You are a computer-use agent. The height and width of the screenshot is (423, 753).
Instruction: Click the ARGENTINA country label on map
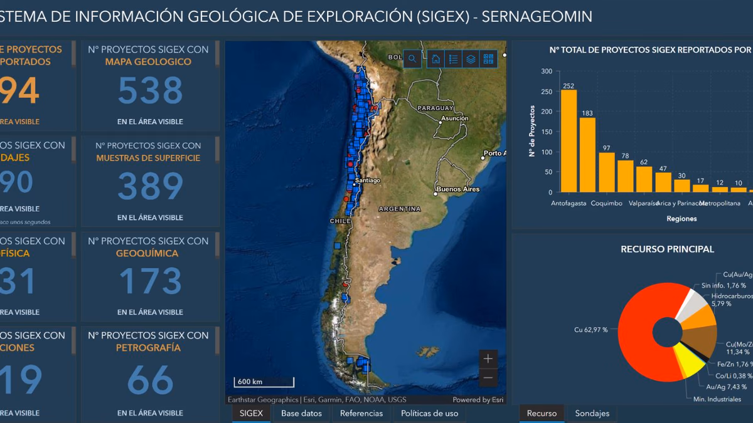click(x=399, y=209)
